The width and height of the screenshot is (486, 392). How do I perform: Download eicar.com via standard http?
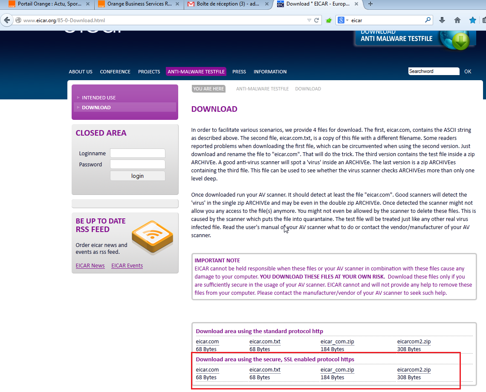[207, 341]
